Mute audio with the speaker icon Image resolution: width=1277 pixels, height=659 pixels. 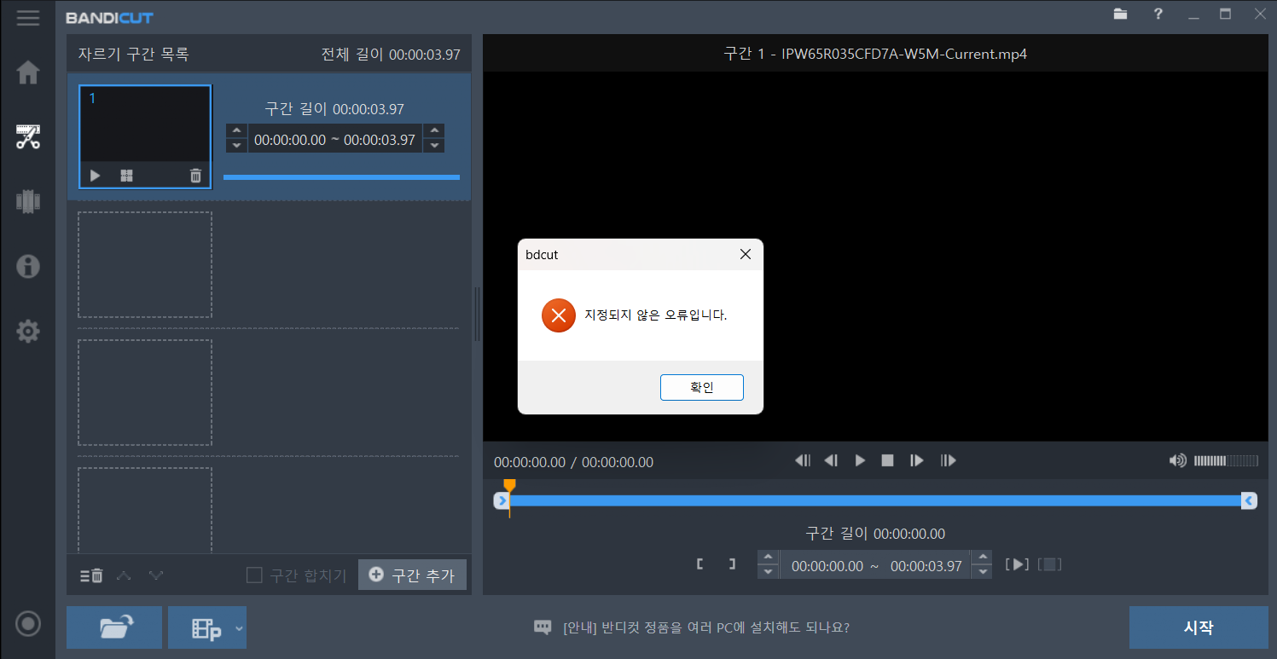(1177, 460)
